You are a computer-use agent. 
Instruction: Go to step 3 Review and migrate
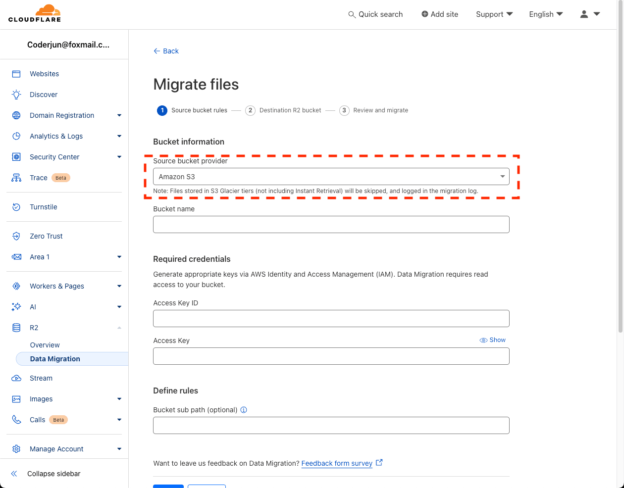(374, 110)
